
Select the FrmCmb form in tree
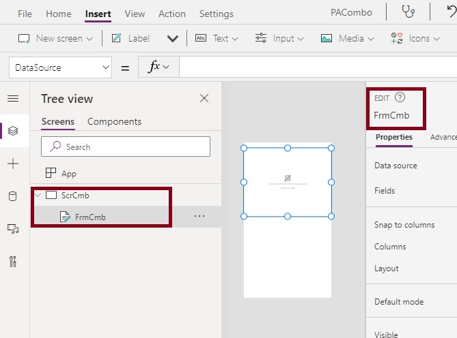click(x=90, y=217)
